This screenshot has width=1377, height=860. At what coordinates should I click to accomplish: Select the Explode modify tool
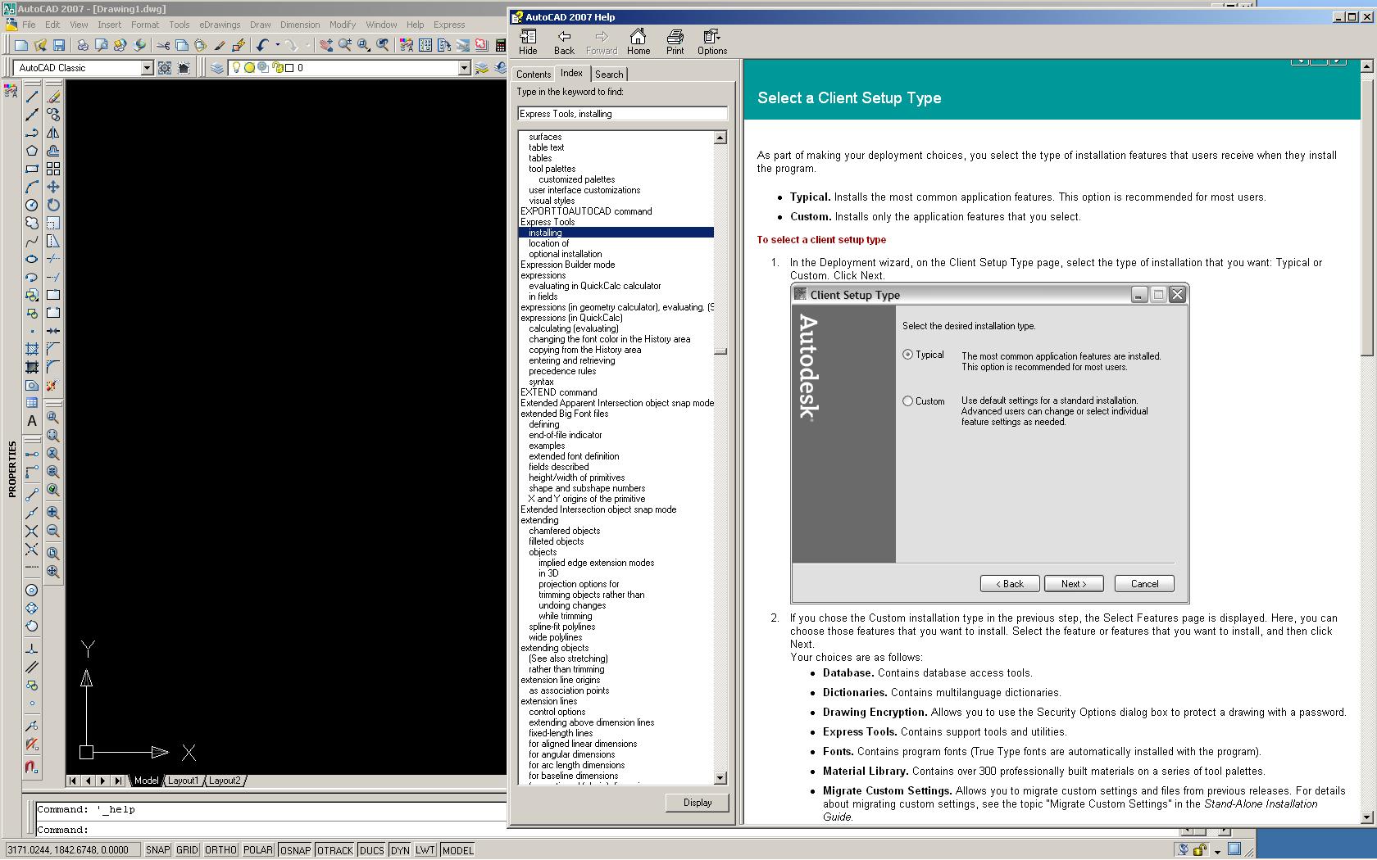point(53,385)
